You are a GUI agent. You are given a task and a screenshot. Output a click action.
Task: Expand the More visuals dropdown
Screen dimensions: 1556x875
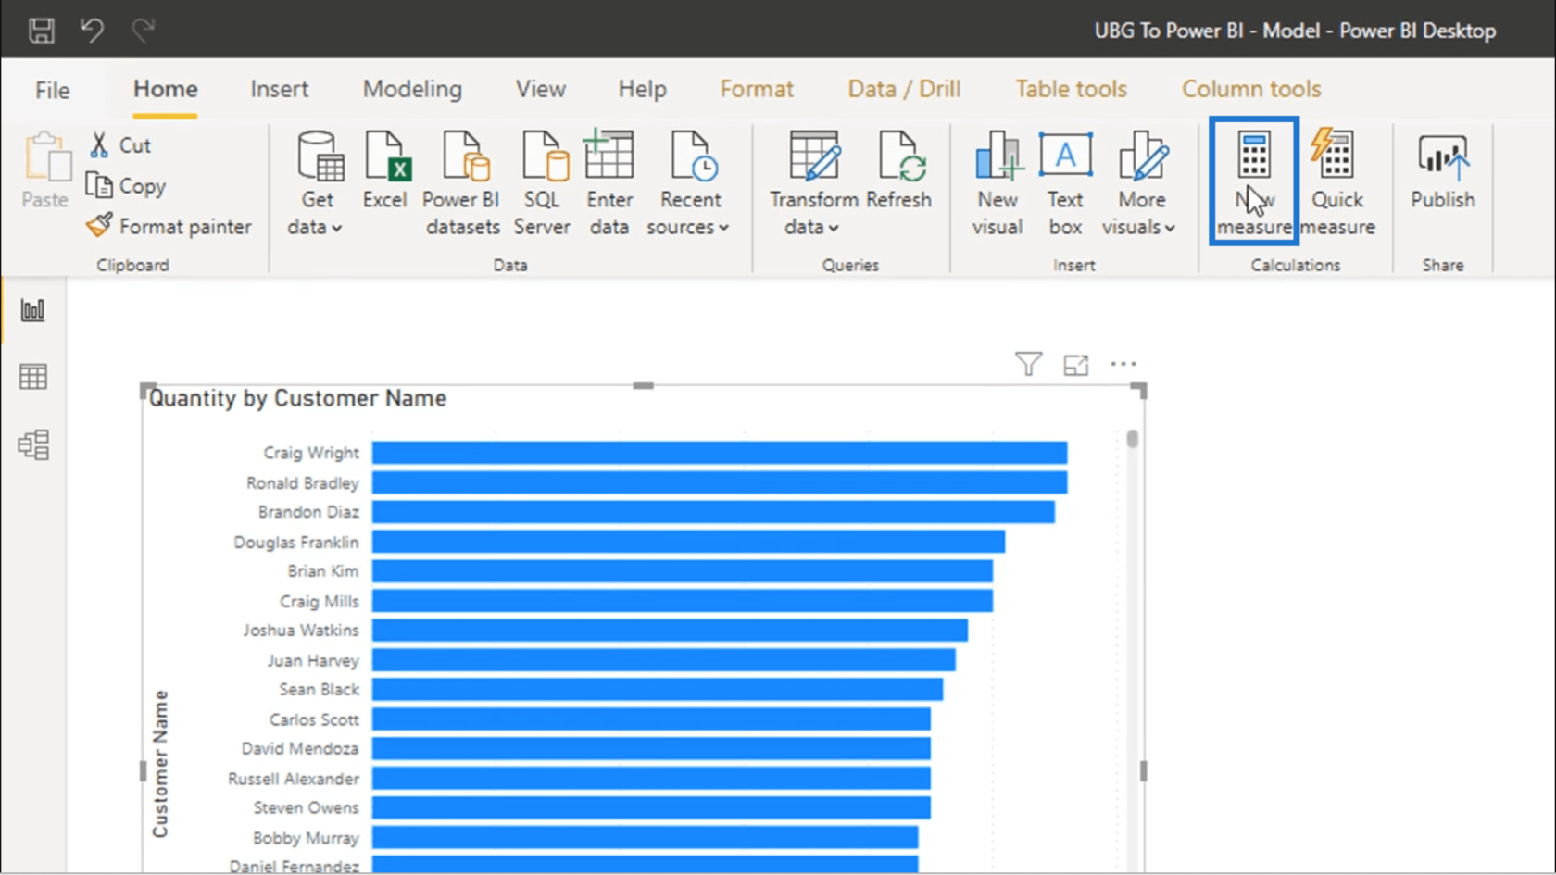1139,227
